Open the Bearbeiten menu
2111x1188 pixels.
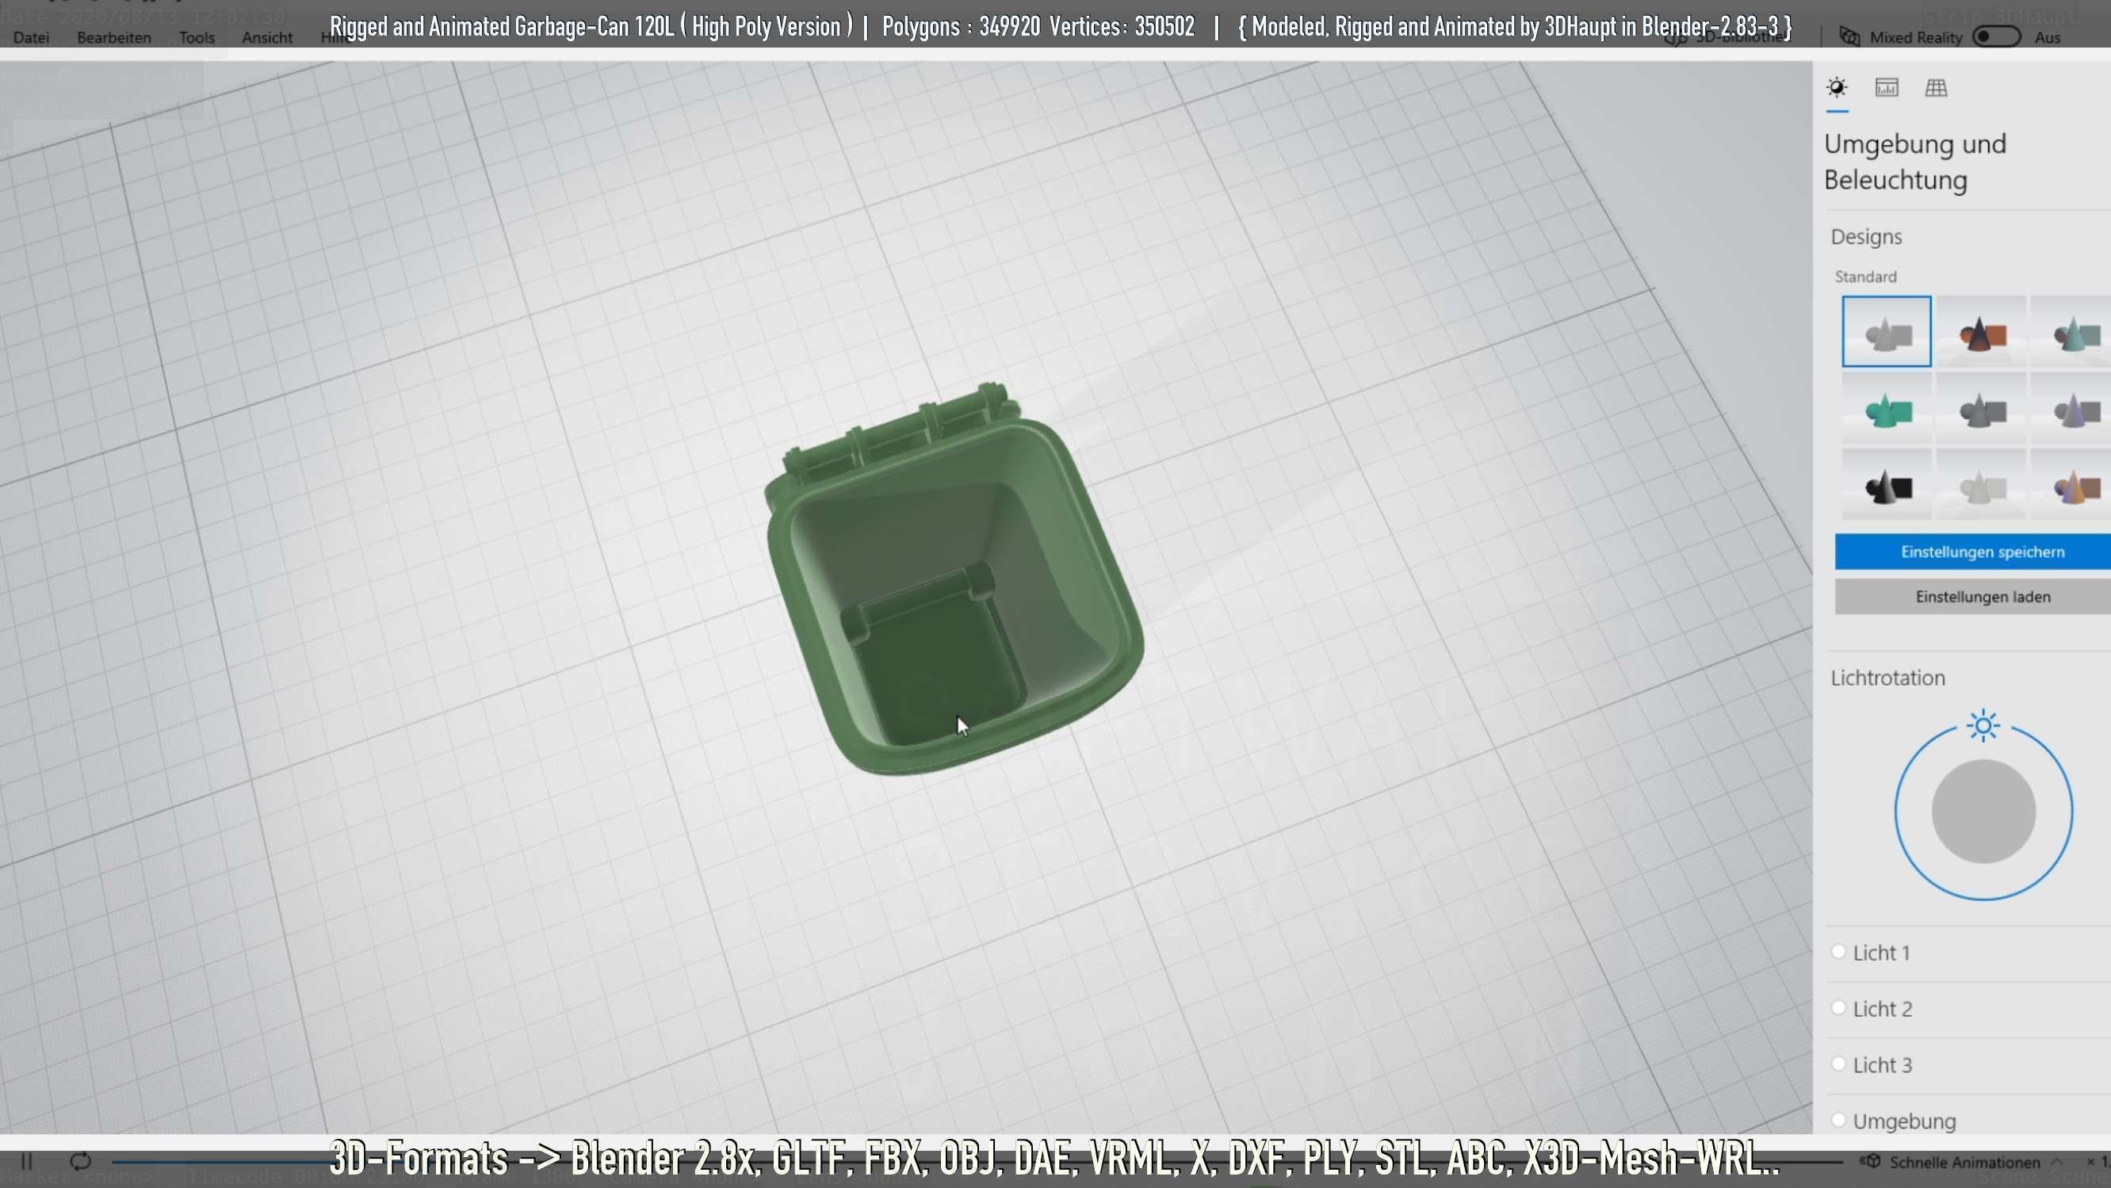[114, 38]
